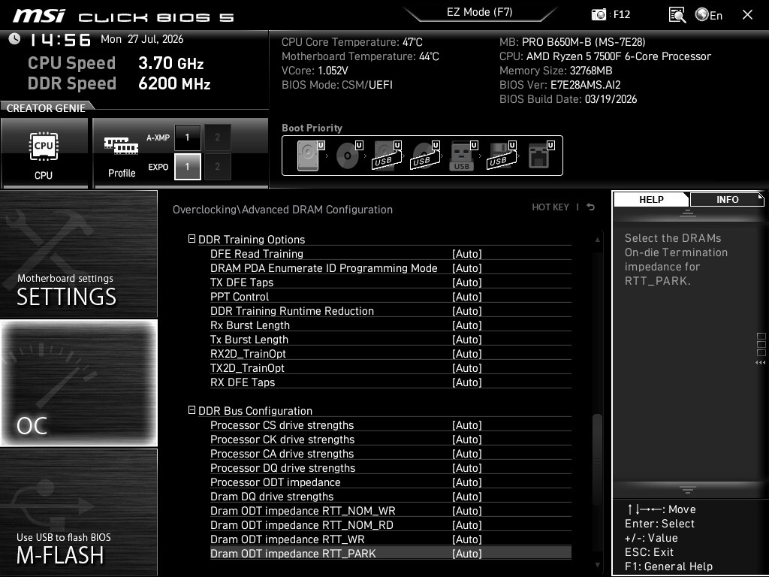Click the HOT KEY button
Screen dimensions: 769x577
(x=550, y=207)
